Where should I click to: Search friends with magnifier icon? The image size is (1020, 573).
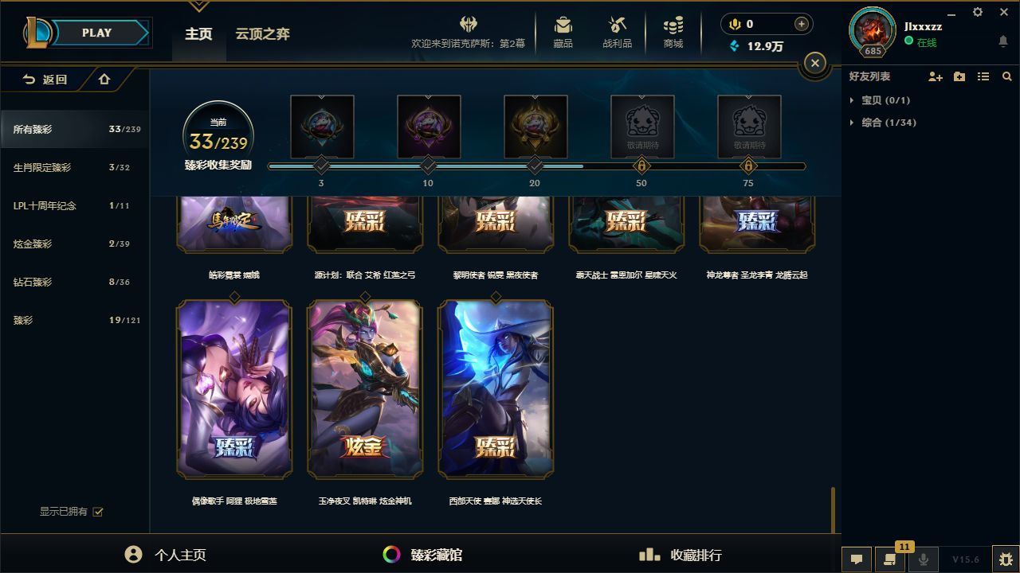point(1007,76)
